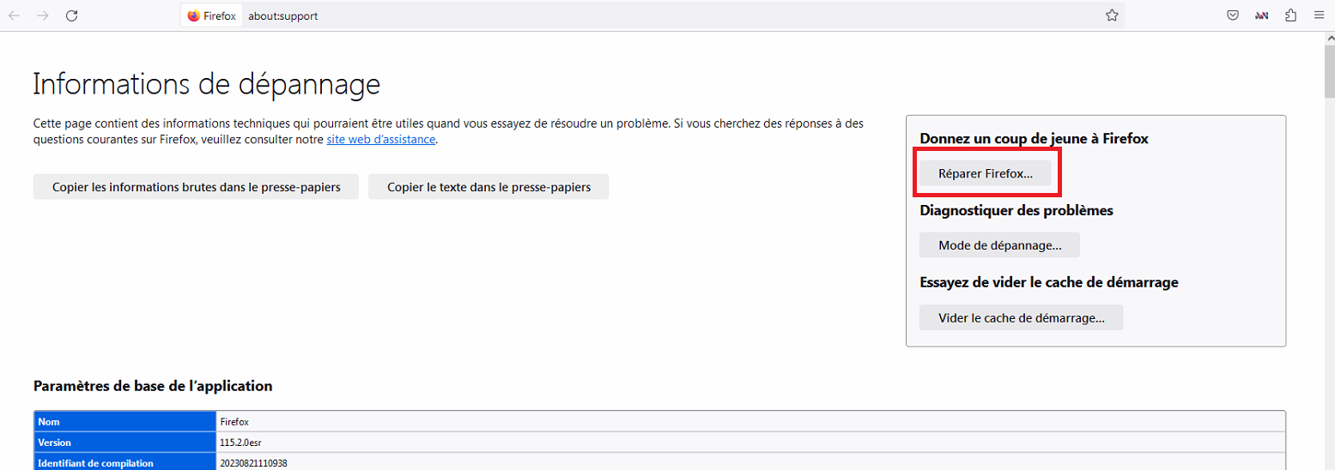The height and width of the screenshot is (470, 1335).
Task: Copier les informations brutes dans le presse-papiers
Action: click(x=196, y=187)
